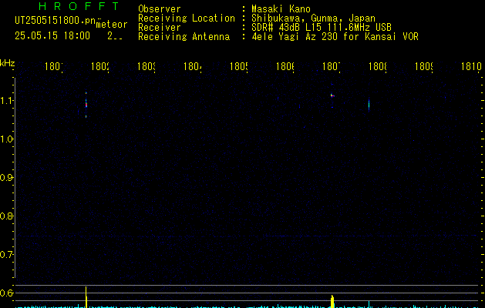This screenshot has width=485, height=308.
Task: Click the HROFFT title text
Action: point(79,6)
